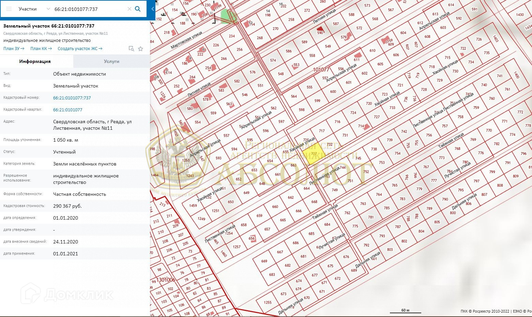Click map parcel number 1253
The image size is (532, 317).
click(186, 160)
